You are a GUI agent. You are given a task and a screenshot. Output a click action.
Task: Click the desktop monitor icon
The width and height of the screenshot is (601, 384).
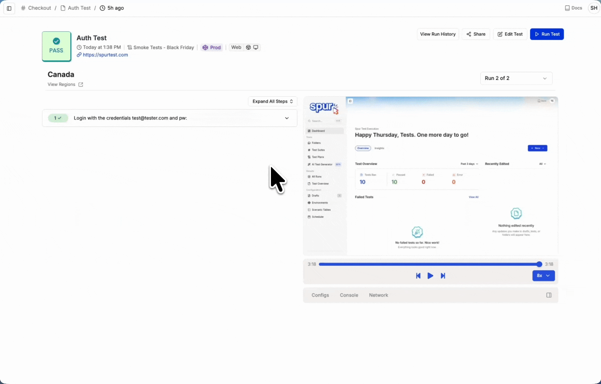[x=256, y=47]
